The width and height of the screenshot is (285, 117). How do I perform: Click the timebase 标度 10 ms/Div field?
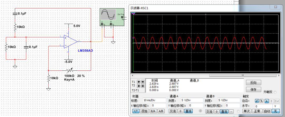pos(154,100)
